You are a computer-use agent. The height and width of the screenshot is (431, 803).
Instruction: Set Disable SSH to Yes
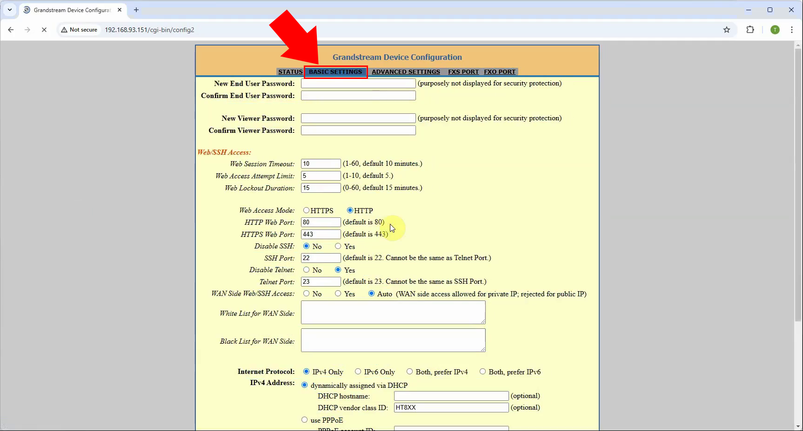pos(338,246)
